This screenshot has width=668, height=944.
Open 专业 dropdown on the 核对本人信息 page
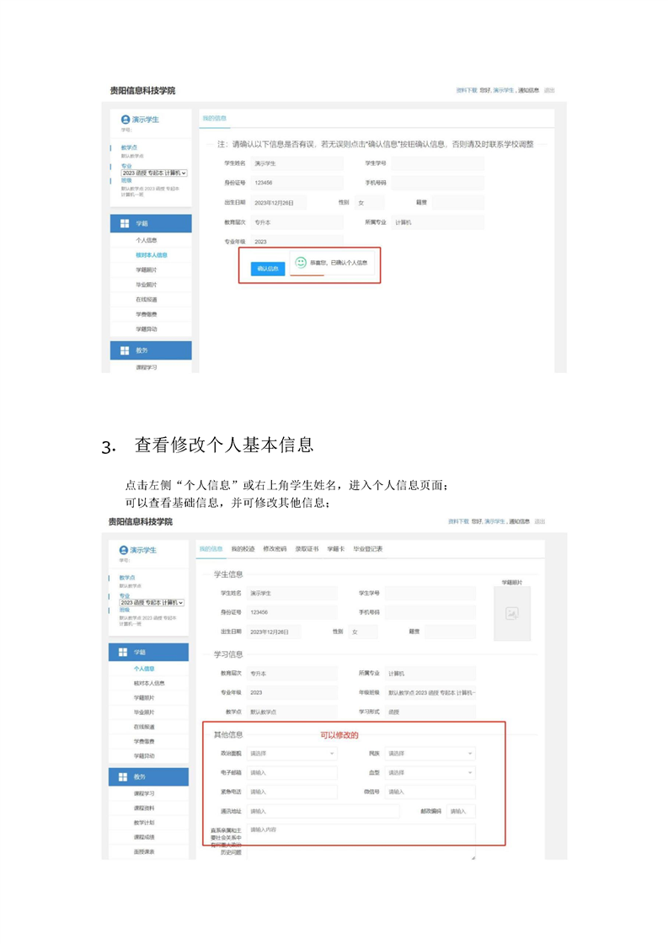pos(154,173)
